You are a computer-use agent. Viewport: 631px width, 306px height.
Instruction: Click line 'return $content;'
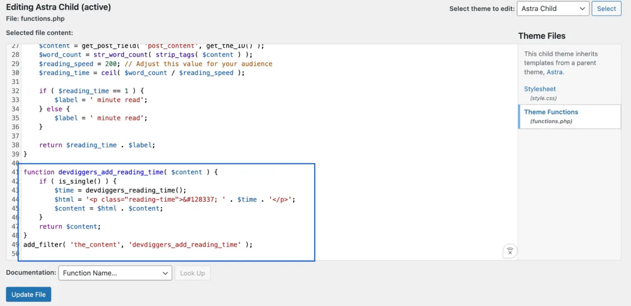tap(70, 226)
